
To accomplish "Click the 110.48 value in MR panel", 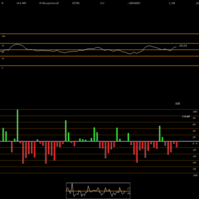I will click(x=186, y=117).
